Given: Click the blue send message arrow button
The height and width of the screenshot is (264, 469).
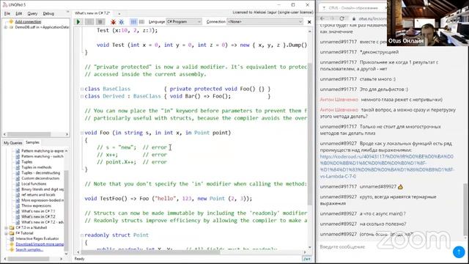Looking at the screenshot, I should pos(459,252).
